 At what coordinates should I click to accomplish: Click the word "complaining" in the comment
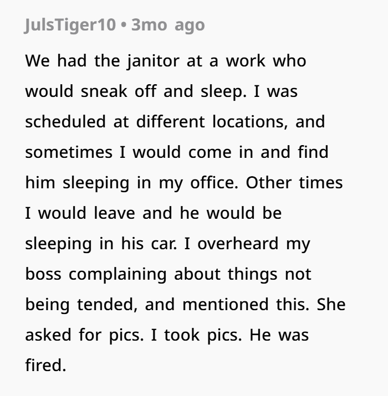pyautogui.click(x=118, y=275)
